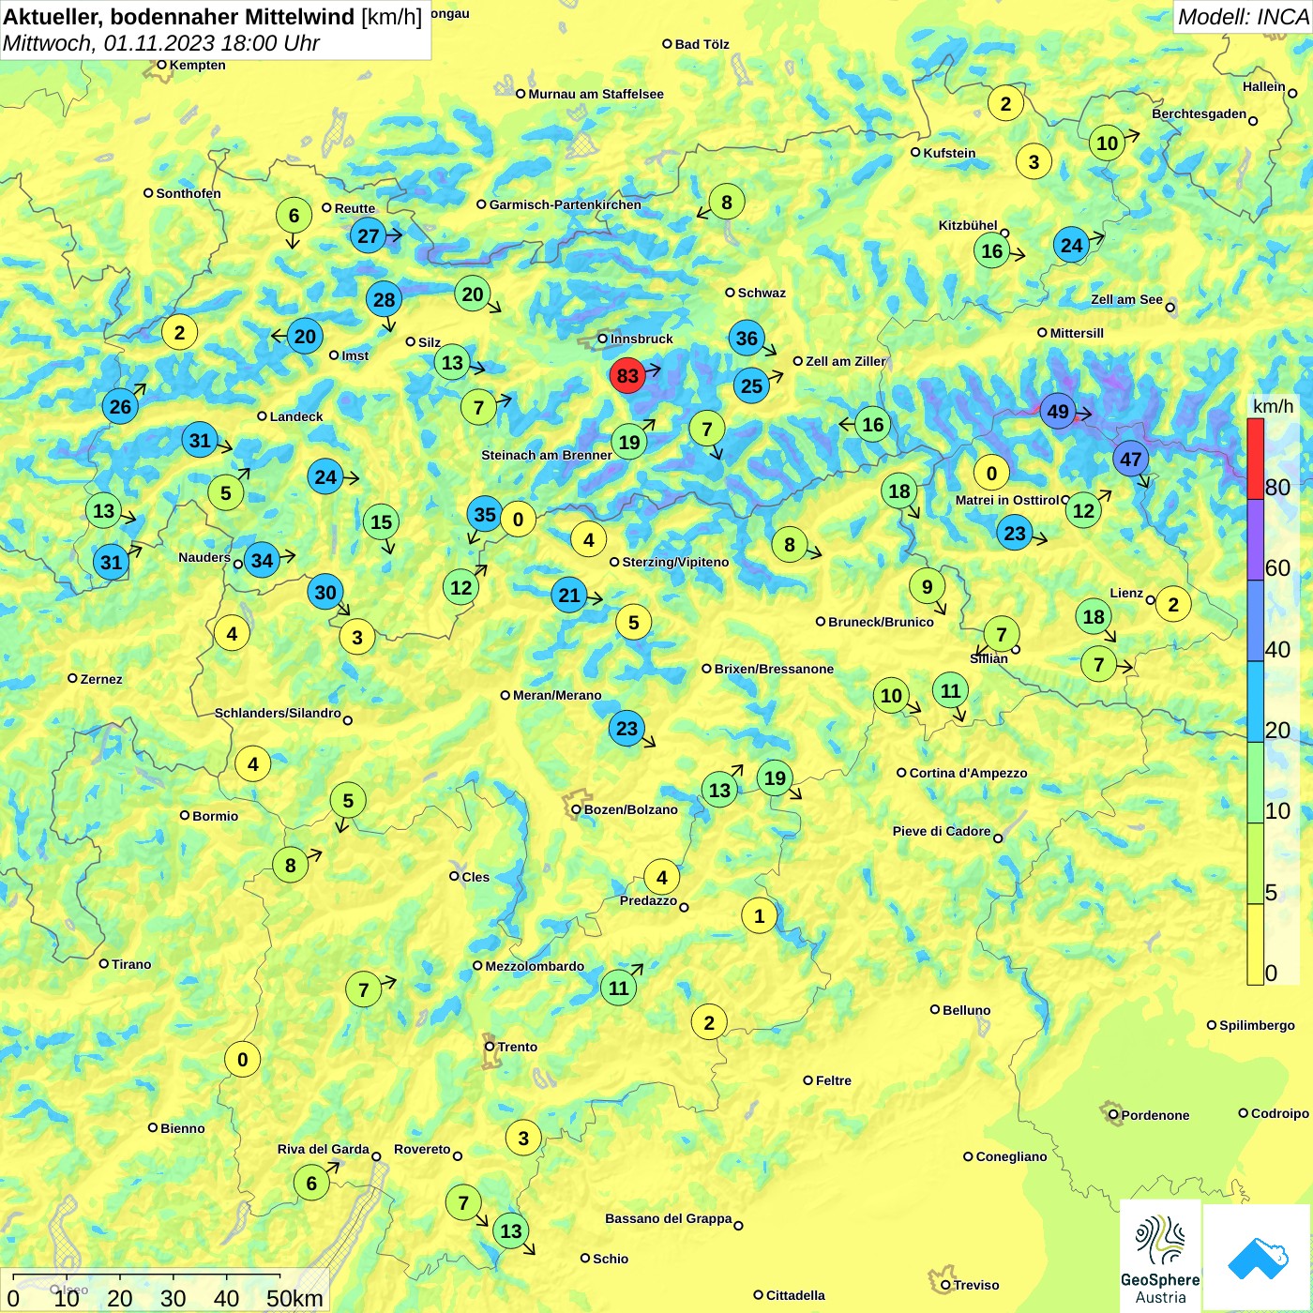The height and width of the screenshot is (1313, 1313).
Task: Click the Lienz town label
Action: [1126, 593]
